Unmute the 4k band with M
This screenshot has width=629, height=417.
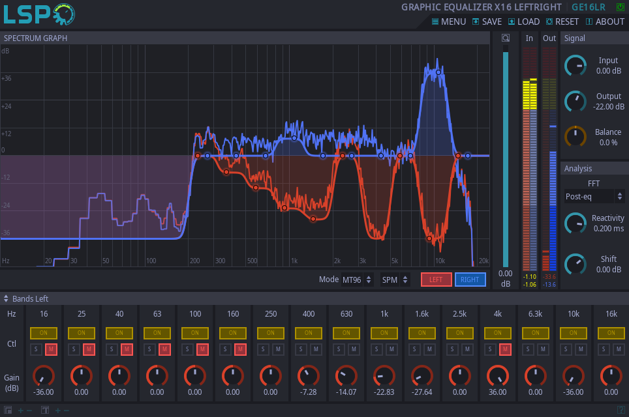point(505,349)
